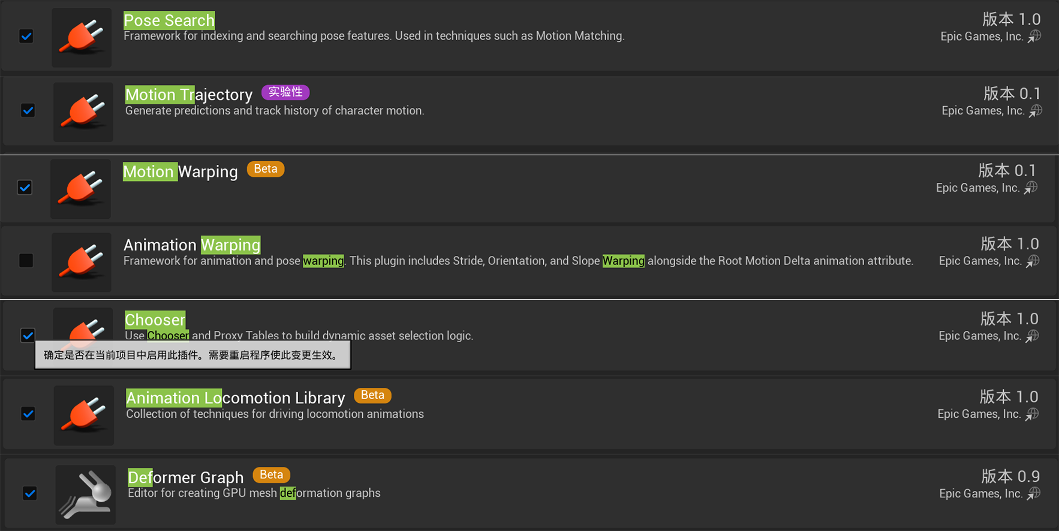Click 版本 0.1 label for Motion Trajectory

coord(1012,93)
